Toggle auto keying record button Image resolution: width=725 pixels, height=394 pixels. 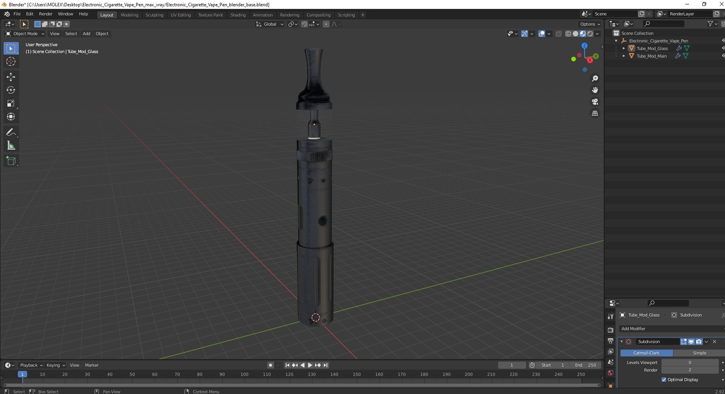tap(270, 365)
